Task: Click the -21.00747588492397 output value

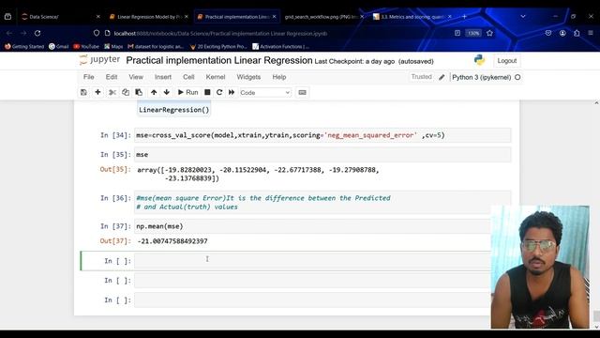Action: pos(172,241)
